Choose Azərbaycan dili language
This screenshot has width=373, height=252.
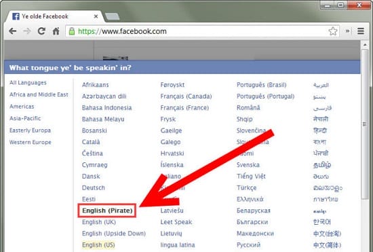(104, 96)
